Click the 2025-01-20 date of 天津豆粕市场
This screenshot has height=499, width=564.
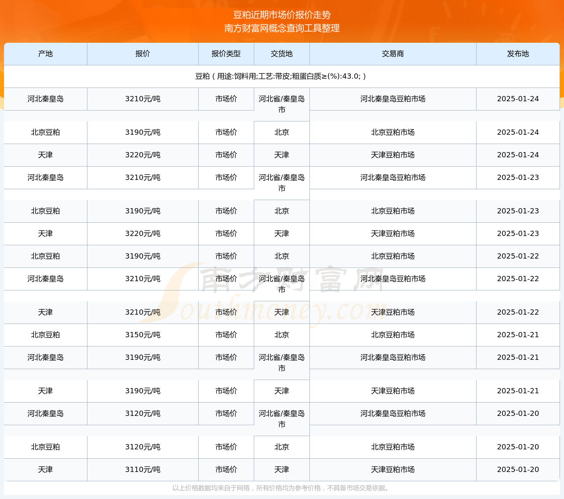(518, 470)
